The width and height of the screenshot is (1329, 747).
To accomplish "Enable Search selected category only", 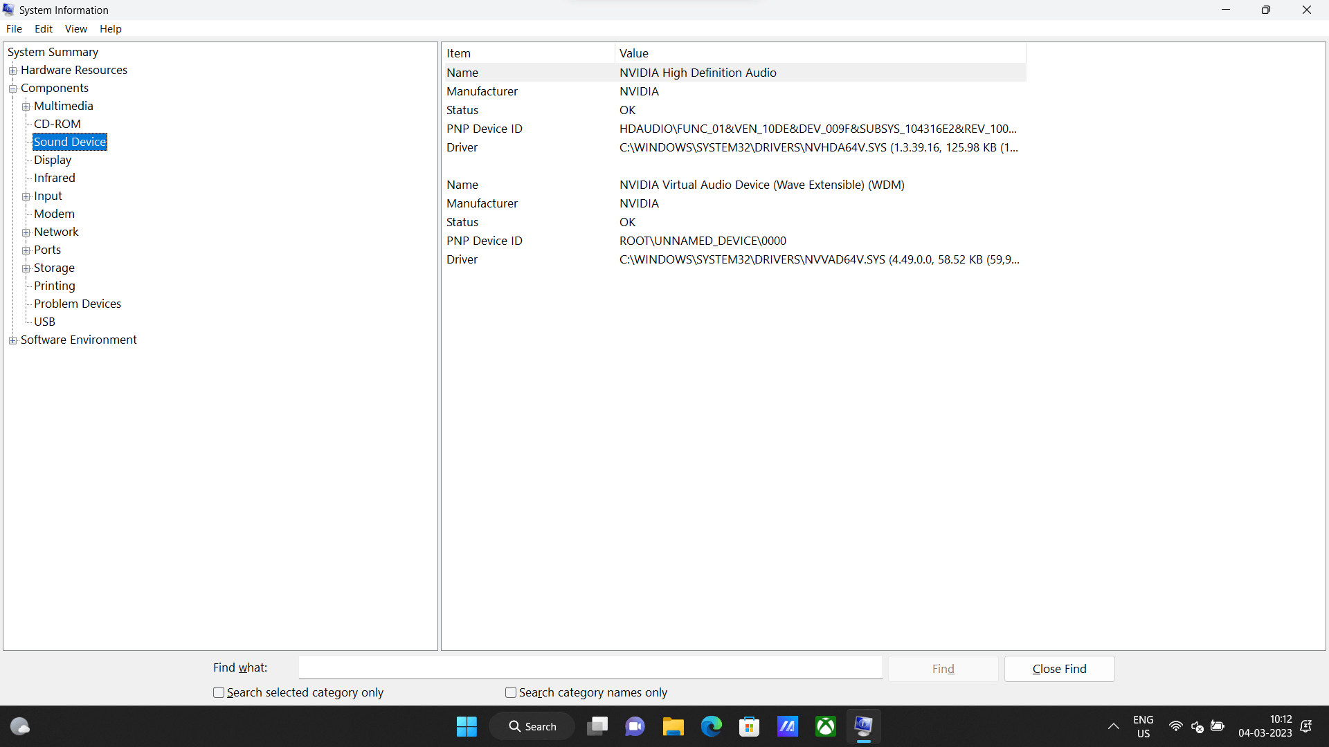I will pyautogui.click(x=219, y=692).
